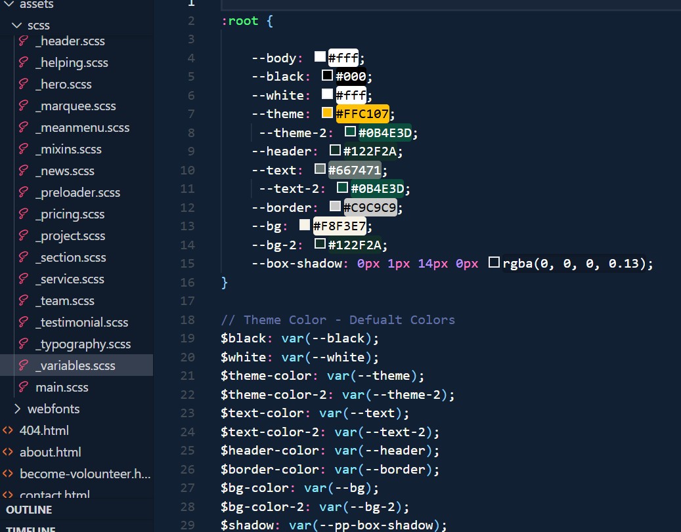Click the HTML icon for become-volounteer file

(x=8, y=474)
